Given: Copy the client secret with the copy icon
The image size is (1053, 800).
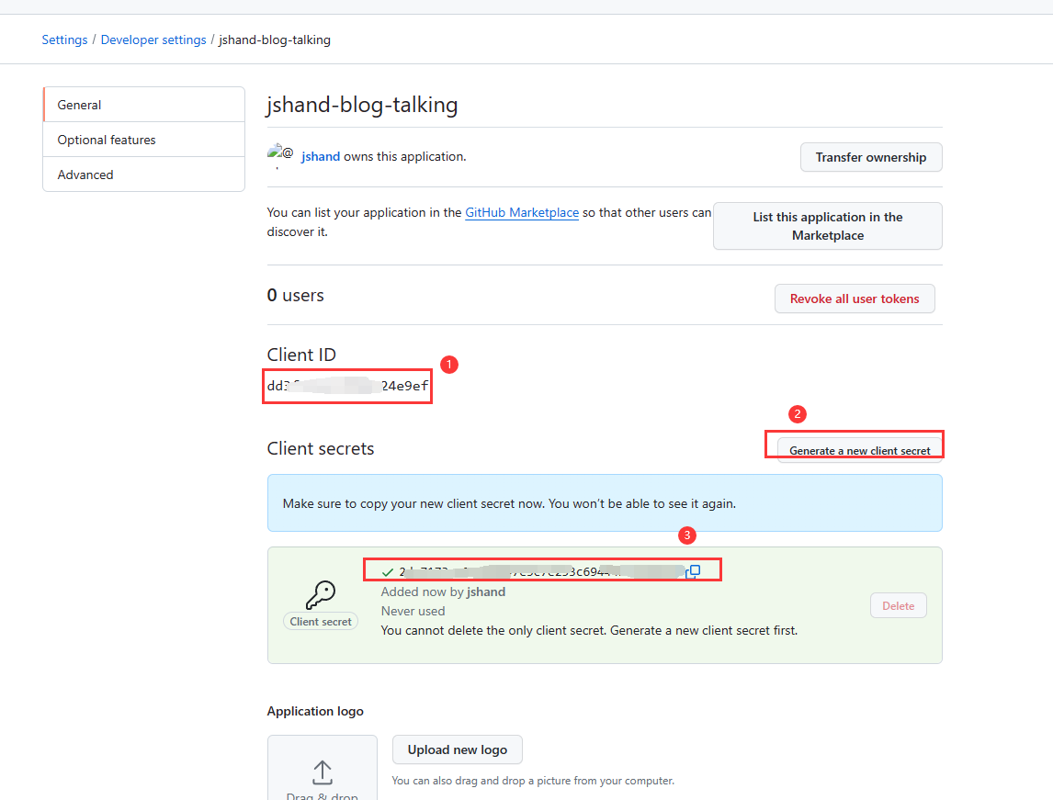Looking at the screenshot, I should pos(695,571).
